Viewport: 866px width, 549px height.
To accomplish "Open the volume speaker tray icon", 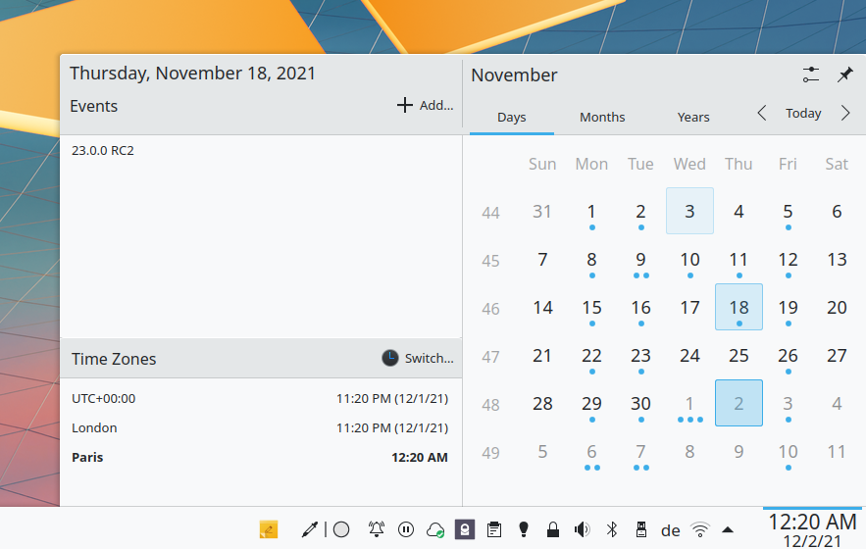I will tap(582, 529).
